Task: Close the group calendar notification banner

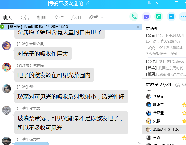Action: coord(138,27)
